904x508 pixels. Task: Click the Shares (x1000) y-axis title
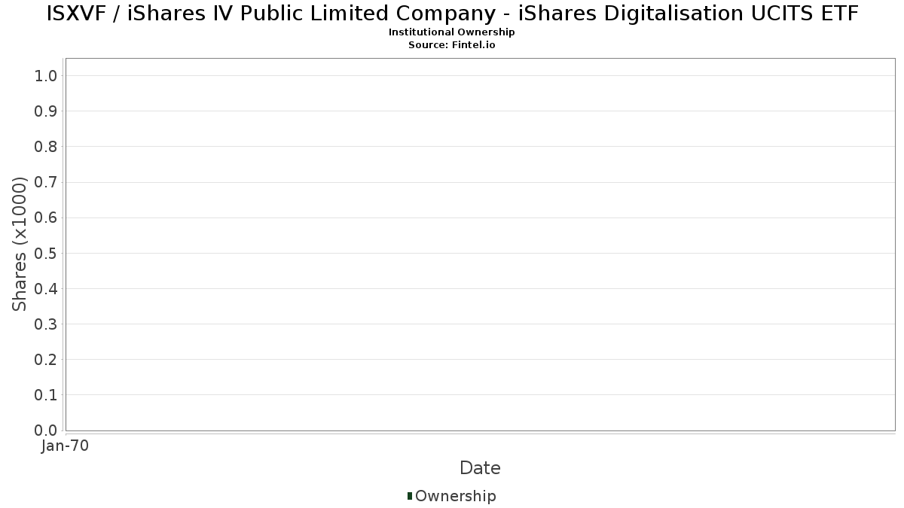coord(20,244)
